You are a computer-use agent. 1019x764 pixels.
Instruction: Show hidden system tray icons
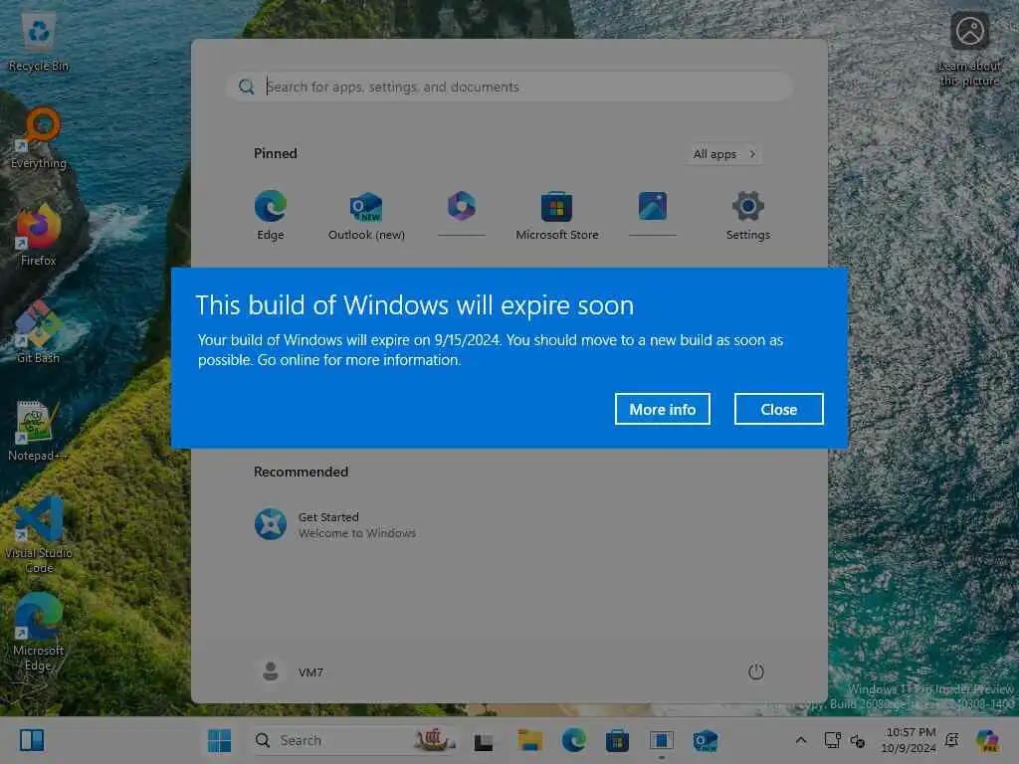(x=801, y=740)
